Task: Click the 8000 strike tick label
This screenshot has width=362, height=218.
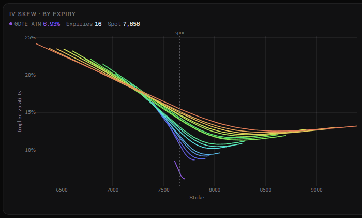Action: click(x=215, y=190)
